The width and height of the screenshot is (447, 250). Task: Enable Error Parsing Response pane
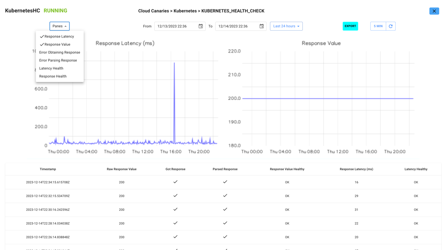pyautogui.click(x=60, y=60)
